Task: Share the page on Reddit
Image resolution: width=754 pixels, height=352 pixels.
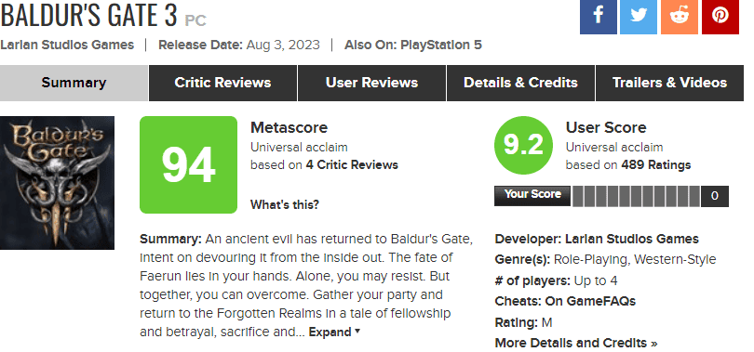Action: 680,17
